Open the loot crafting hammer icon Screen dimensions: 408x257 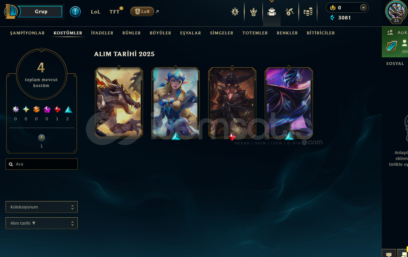point(289,12)
